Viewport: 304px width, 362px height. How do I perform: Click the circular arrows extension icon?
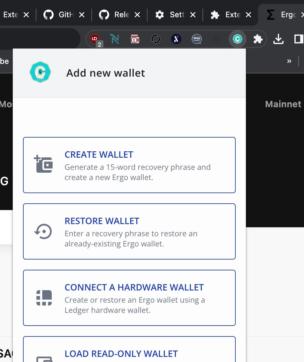point(156,39)
